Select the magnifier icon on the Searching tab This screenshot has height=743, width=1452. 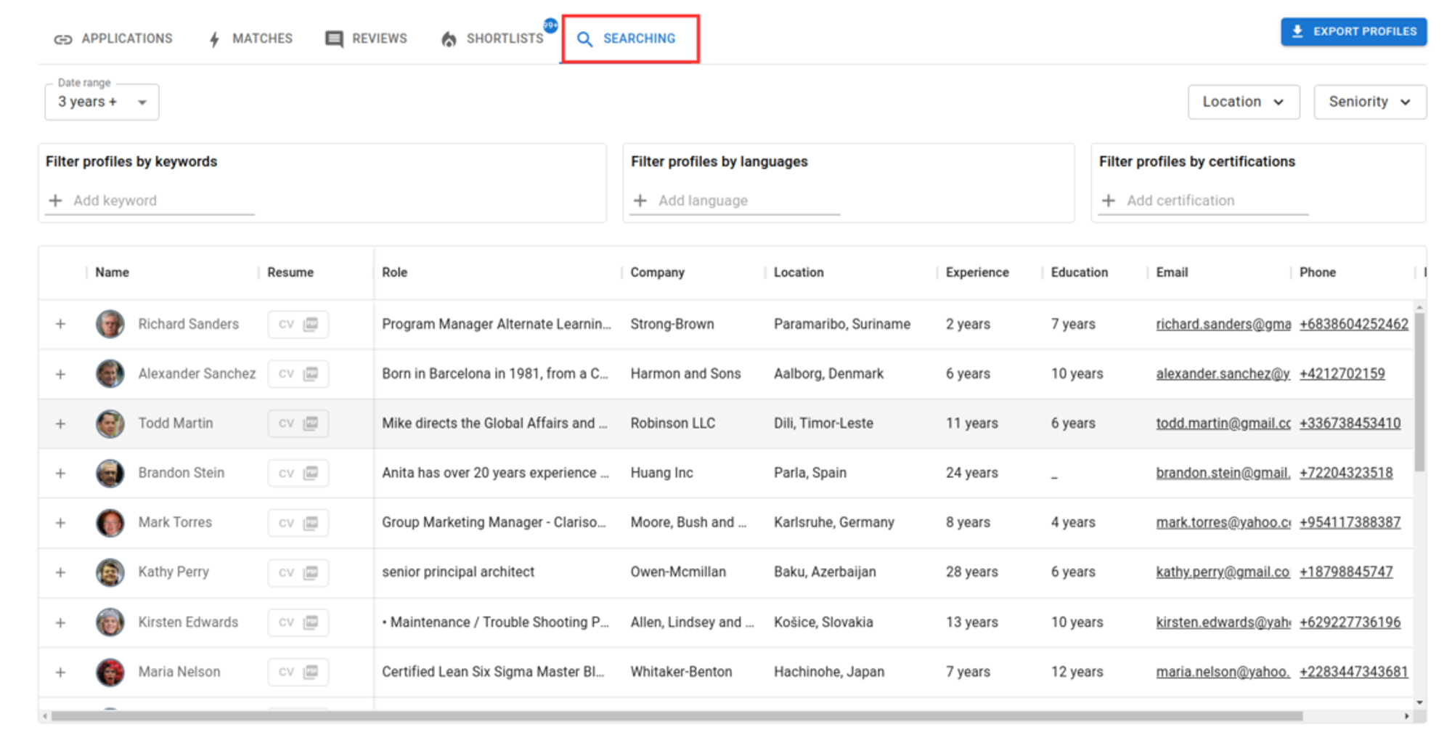pyautogui.click(x=585, y=39)
